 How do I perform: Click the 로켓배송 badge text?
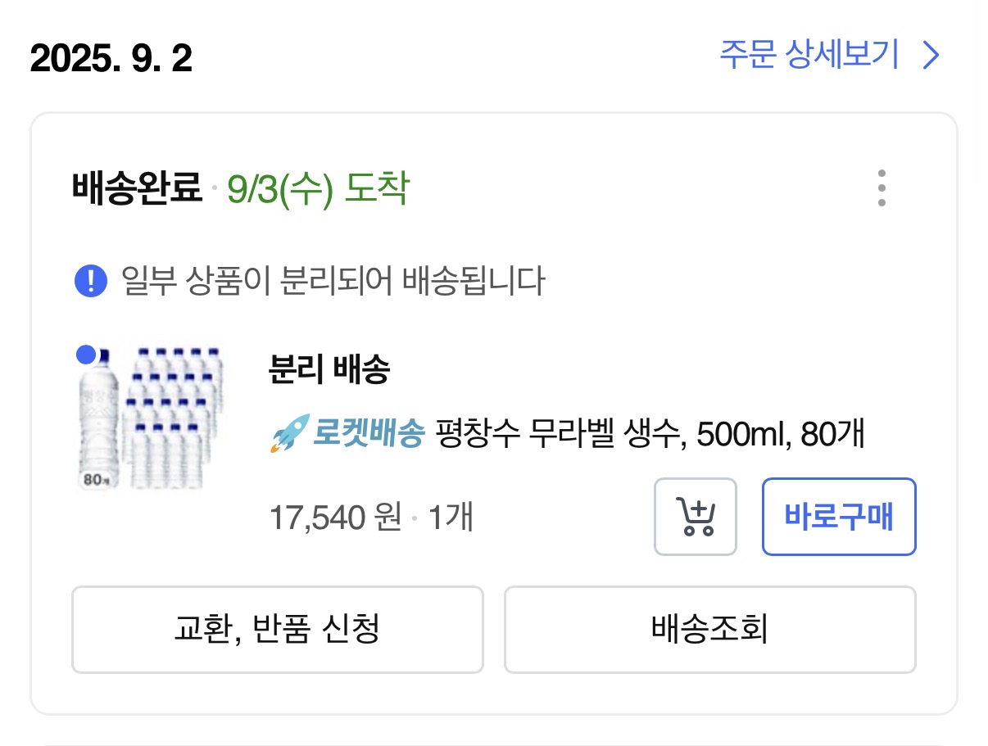[369, 433]
